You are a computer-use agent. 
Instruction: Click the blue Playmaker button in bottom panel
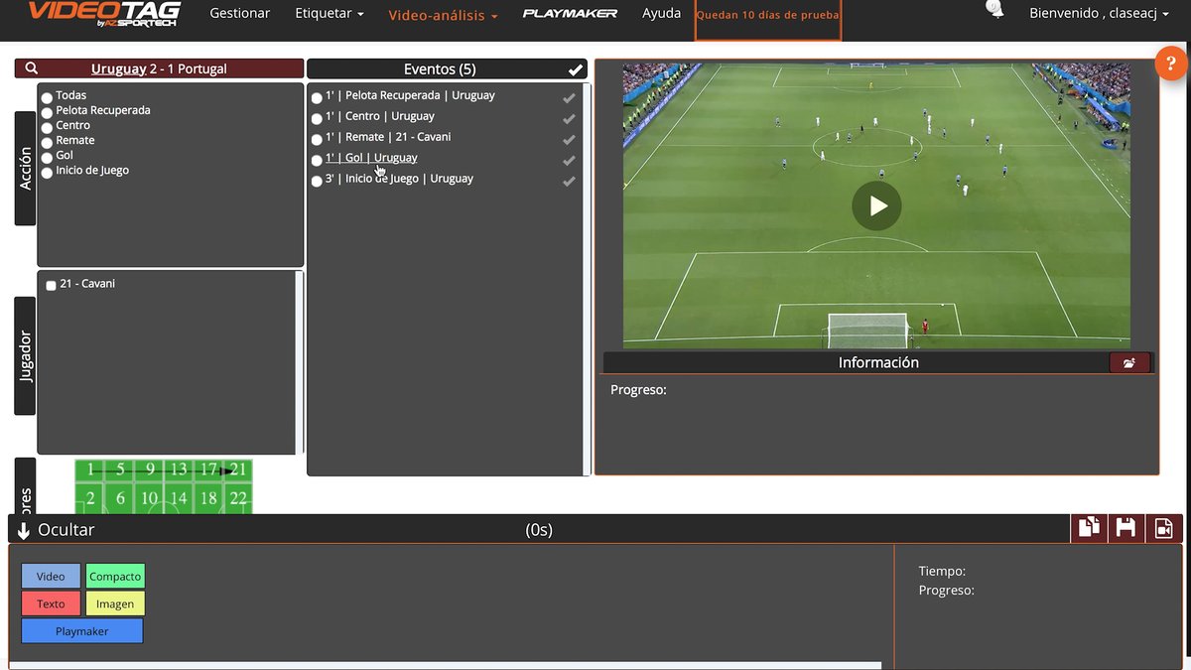point(82,631)
